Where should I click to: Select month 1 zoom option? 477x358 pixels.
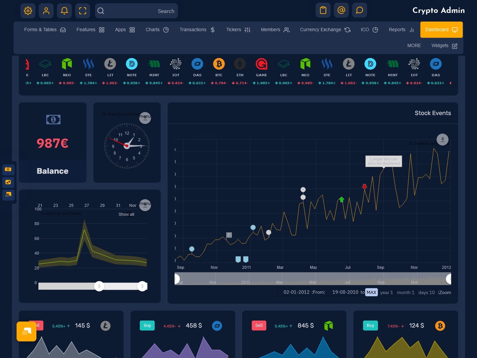point(405,292)
